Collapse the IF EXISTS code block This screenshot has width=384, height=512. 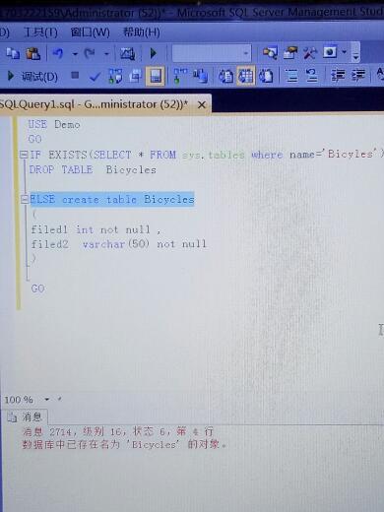[x=24, y=155]
